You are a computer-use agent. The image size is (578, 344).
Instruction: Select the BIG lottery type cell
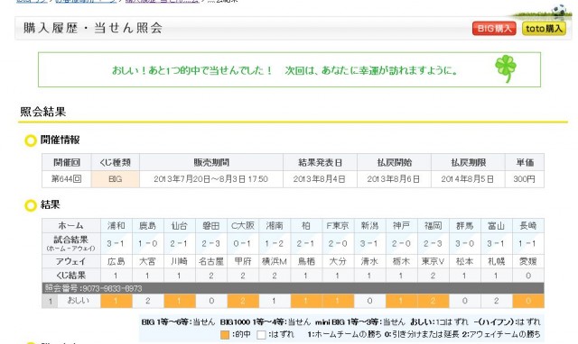pyautogui.click(x=115, y=179)
